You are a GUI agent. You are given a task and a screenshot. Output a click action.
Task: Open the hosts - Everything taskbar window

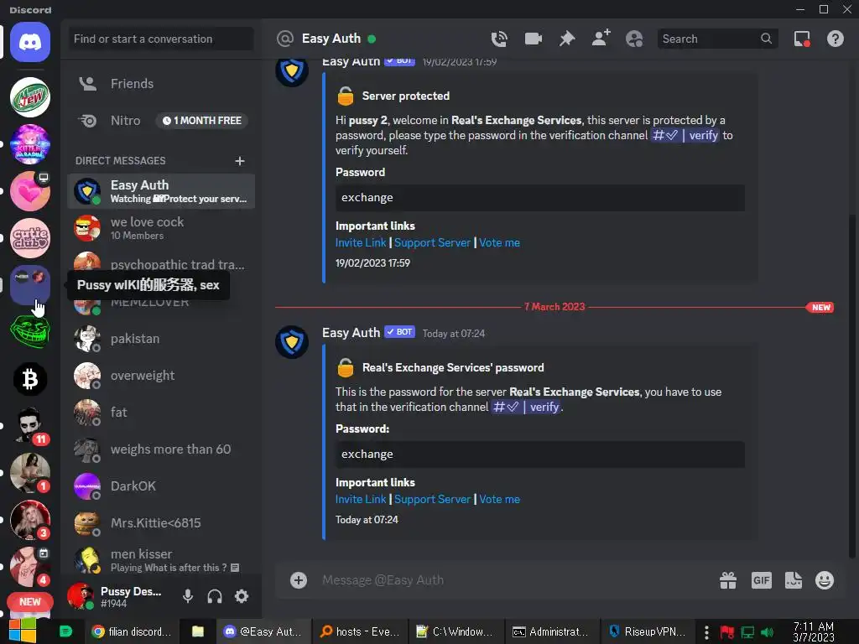coord(361,631)
